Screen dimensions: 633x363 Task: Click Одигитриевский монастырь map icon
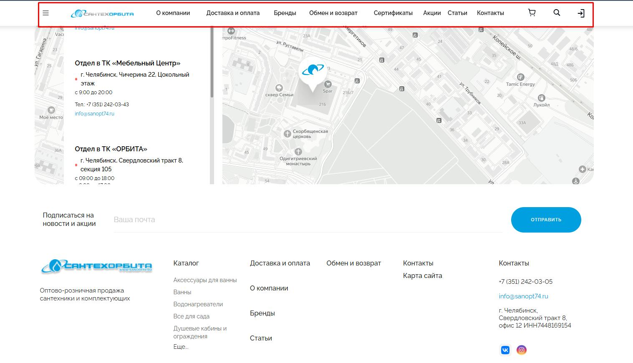pyautogui.click(x=298, y=152)
